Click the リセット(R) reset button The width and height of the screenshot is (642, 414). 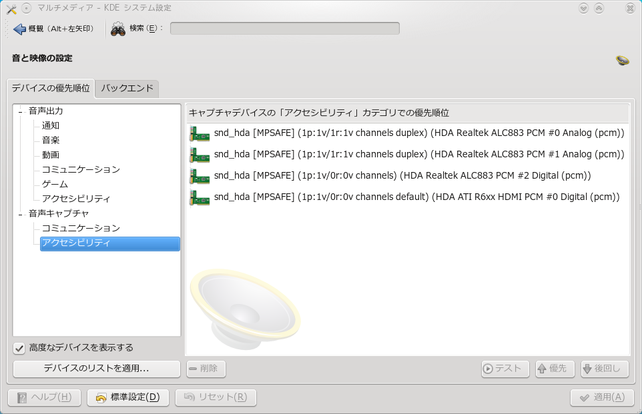[216, 397]
